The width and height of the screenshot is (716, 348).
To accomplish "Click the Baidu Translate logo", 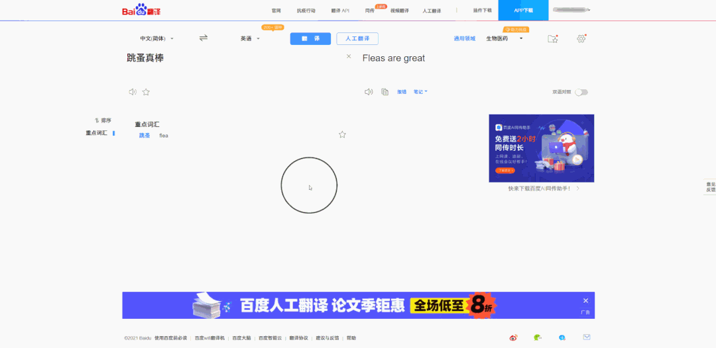I will click(141, 10).
